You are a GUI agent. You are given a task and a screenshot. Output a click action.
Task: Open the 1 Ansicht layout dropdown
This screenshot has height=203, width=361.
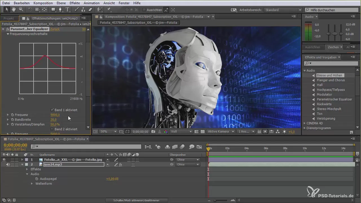(246, 132)
